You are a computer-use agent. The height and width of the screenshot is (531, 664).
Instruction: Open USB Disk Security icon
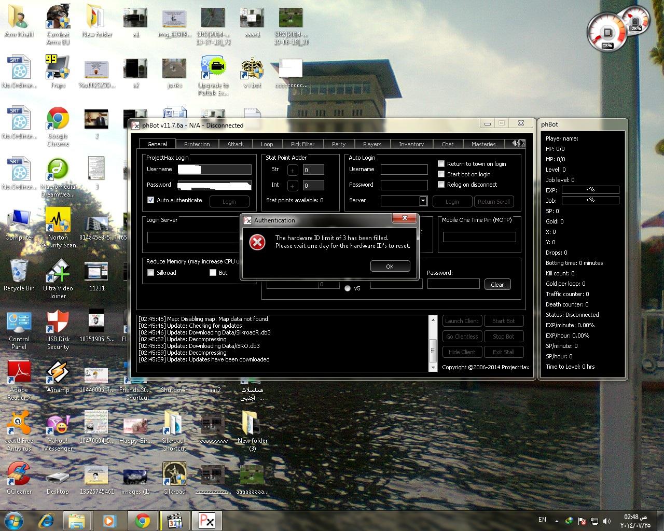(x=58, y=330)
